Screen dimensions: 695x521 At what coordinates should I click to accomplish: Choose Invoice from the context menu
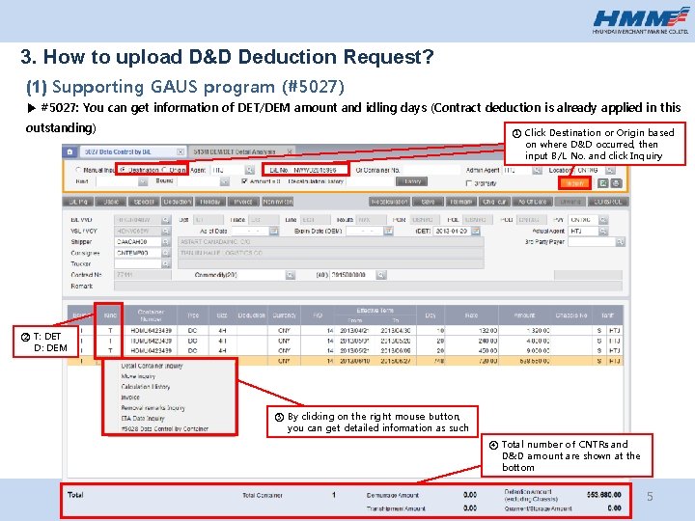[130, 398]
